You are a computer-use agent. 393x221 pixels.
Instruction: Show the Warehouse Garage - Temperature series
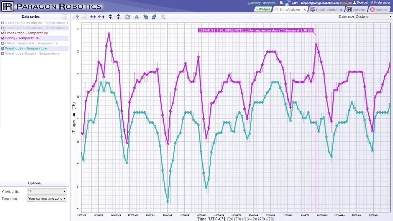pyautogui.click(x=3, y=53)
